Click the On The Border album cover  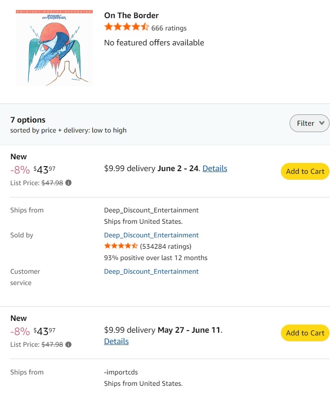tap(54, 47)
